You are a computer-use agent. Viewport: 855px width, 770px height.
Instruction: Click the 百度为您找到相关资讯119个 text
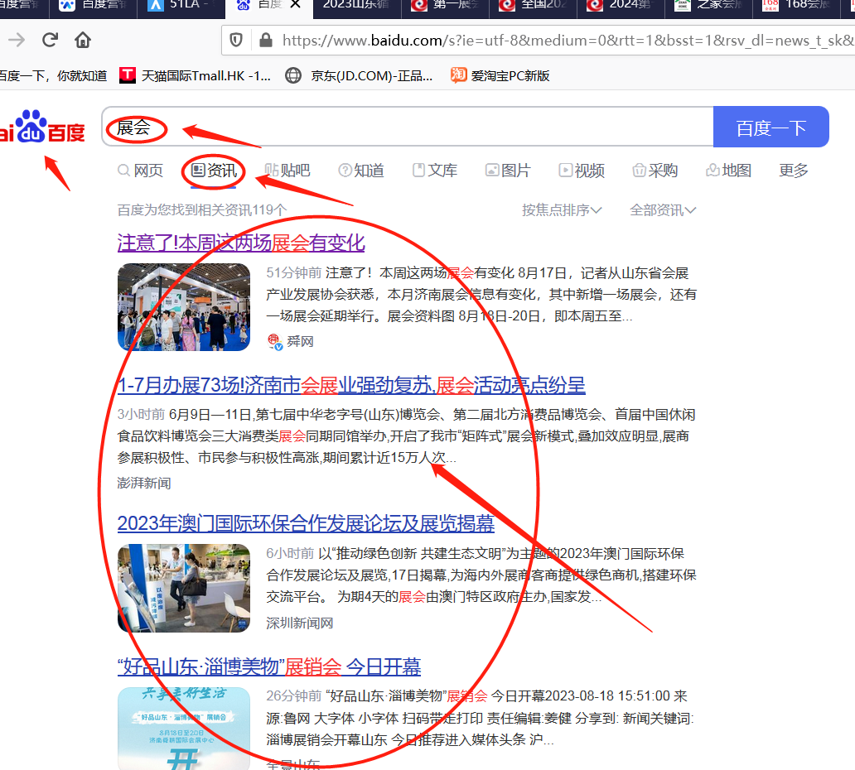coord(202,210)
